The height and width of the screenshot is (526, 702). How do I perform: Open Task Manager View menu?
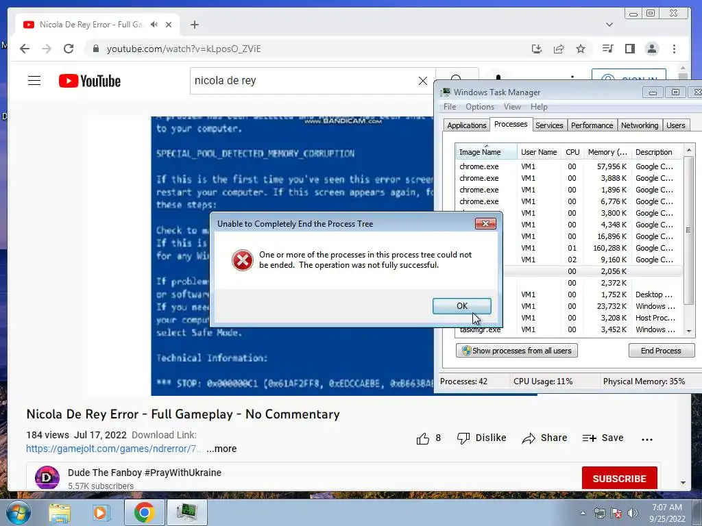tap(512, 107)
